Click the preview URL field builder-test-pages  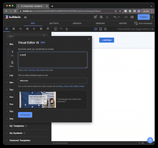[134, 29]
